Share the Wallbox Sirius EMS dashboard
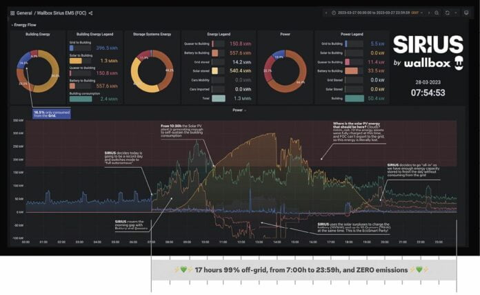 pos(90,12)
